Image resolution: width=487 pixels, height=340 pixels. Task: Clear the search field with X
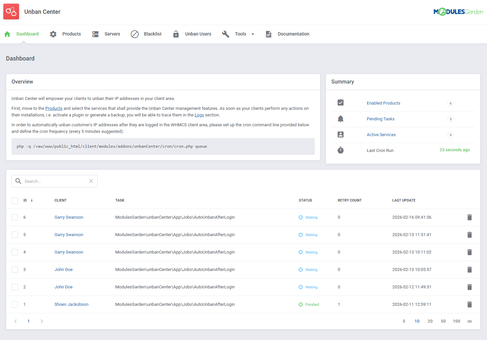[91, 181]
